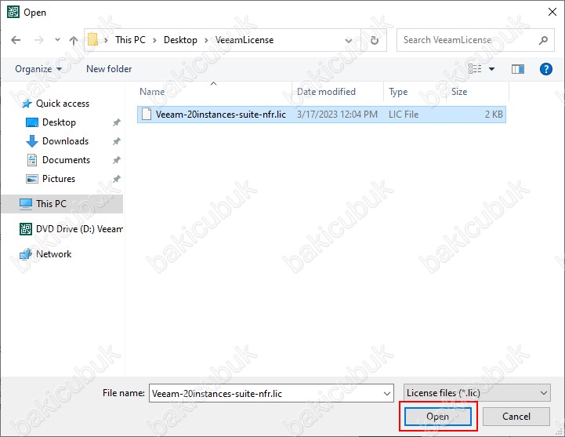Click pin icon beside Pictures
Screen dimensions: 565x437
tap(117, 179)
